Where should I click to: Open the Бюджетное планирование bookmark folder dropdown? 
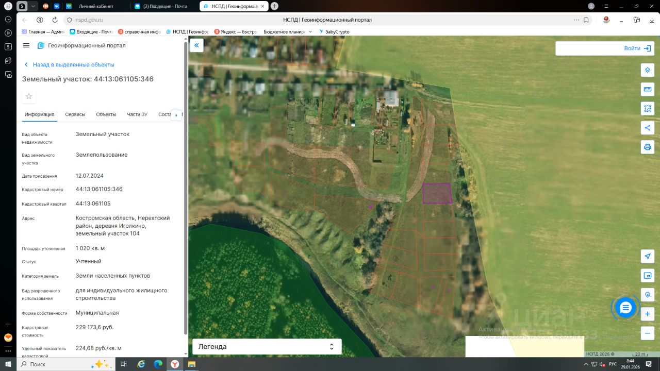pos(287,31)
